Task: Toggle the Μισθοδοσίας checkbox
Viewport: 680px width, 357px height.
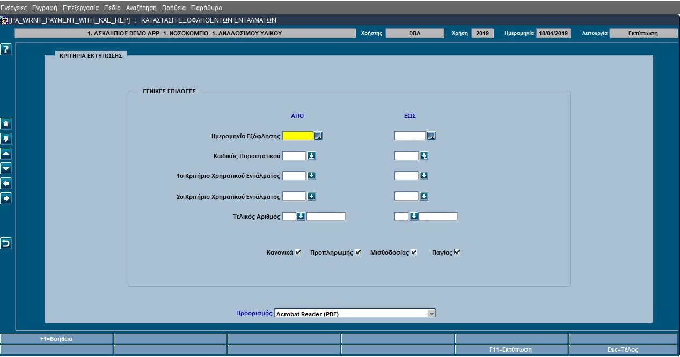Action: click(414, 252)
